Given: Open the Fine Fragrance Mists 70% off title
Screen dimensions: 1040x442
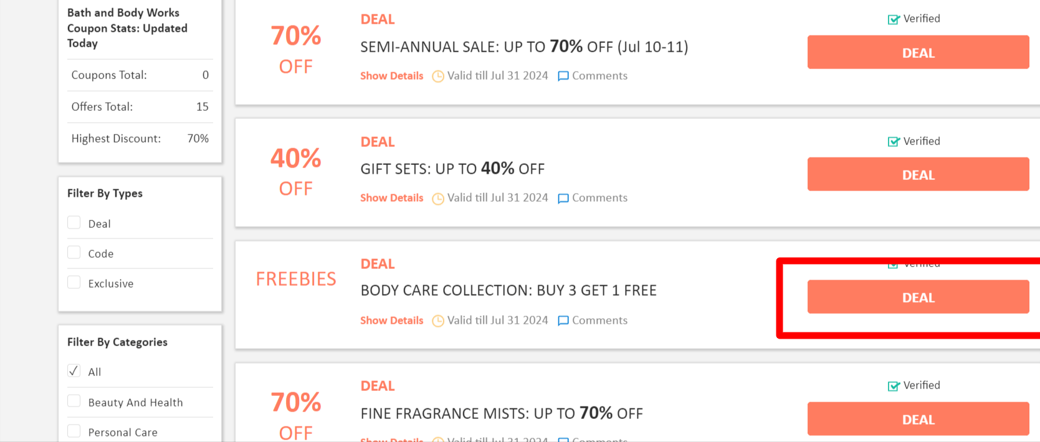Looking at the screenshot, I should pyautogui.click(x=501, y=413).
